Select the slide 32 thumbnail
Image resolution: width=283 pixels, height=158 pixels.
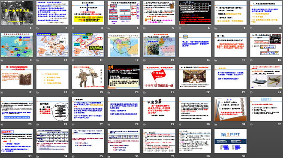(x=266, y=109)
